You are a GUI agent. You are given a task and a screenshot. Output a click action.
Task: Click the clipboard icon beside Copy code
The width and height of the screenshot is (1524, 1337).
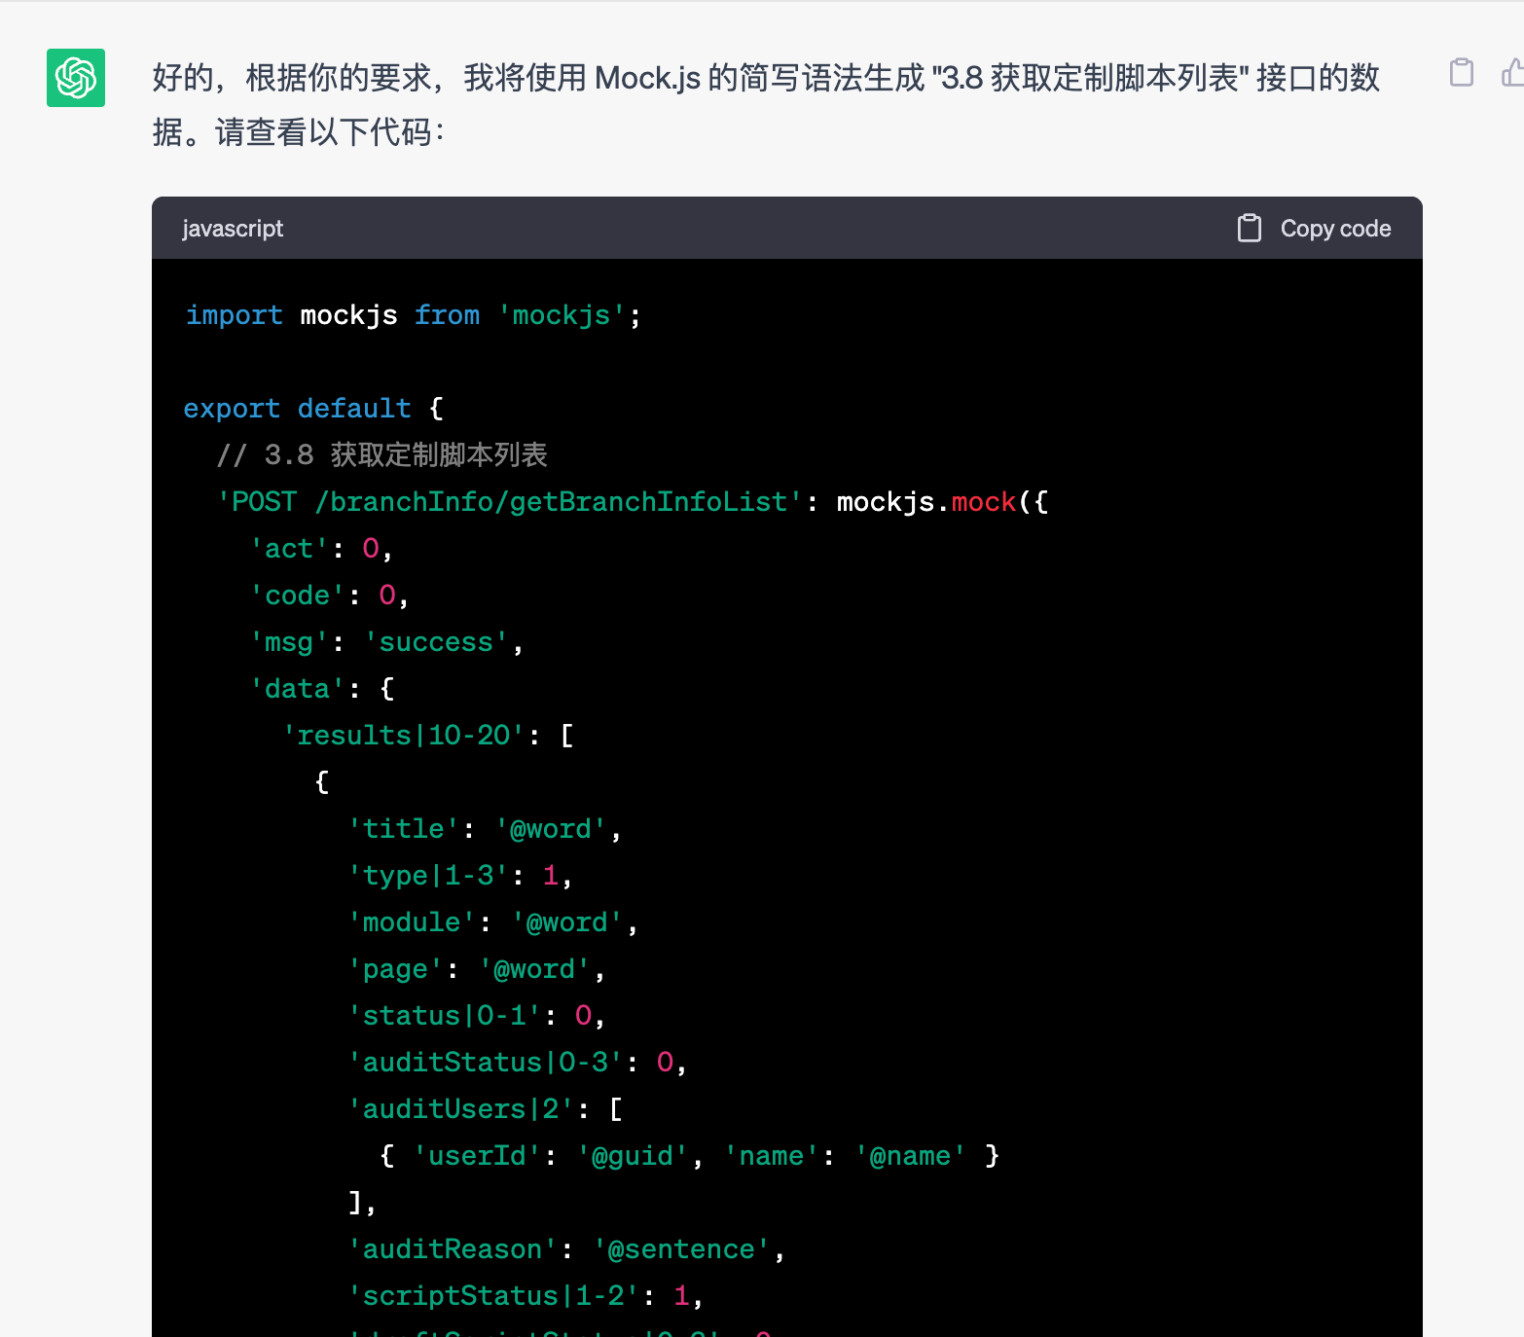(x=1249, y=229)
